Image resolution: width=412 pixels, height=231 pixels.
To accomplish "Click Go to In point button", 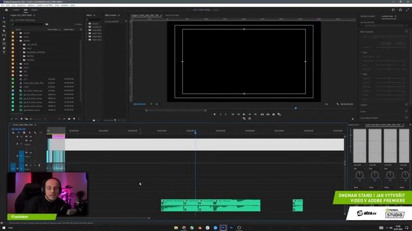I will [233, 114].
